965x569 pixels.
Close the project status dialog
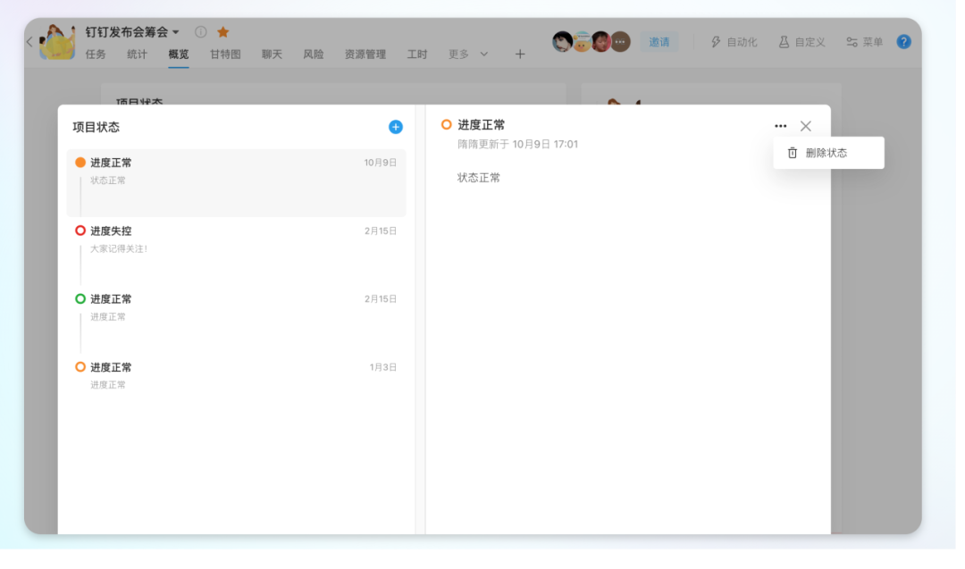tap(806, 126)
